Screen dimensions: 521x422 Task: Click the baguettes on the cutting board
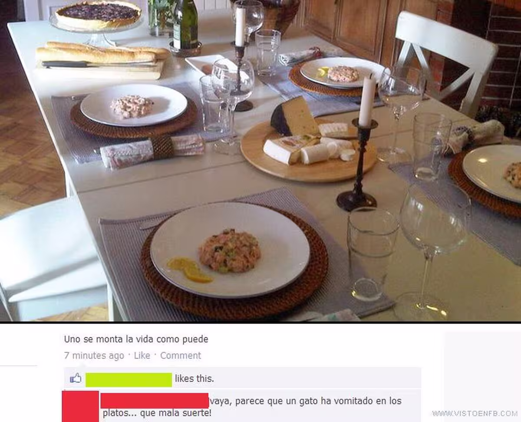pyautogui.click(x=102, y=53)
